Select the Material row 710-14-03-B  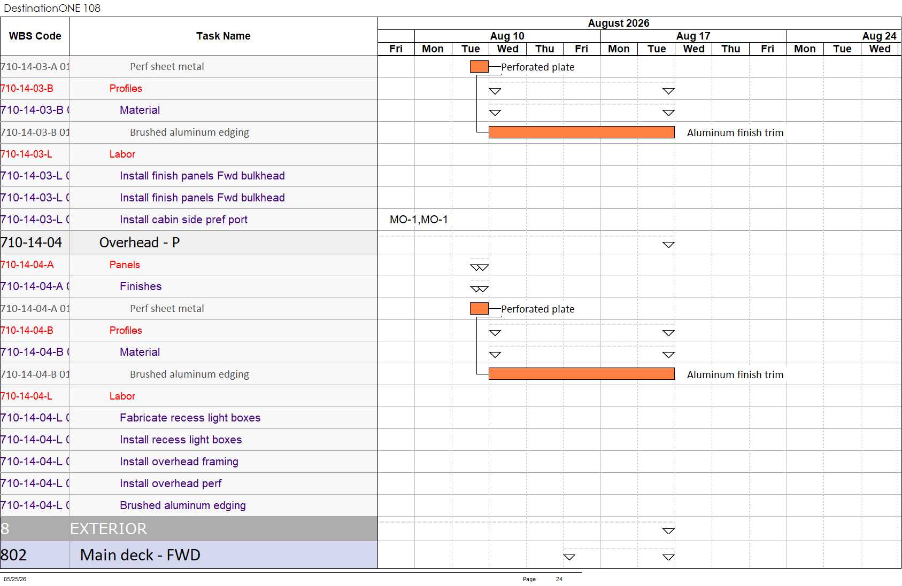click(189, 111)
